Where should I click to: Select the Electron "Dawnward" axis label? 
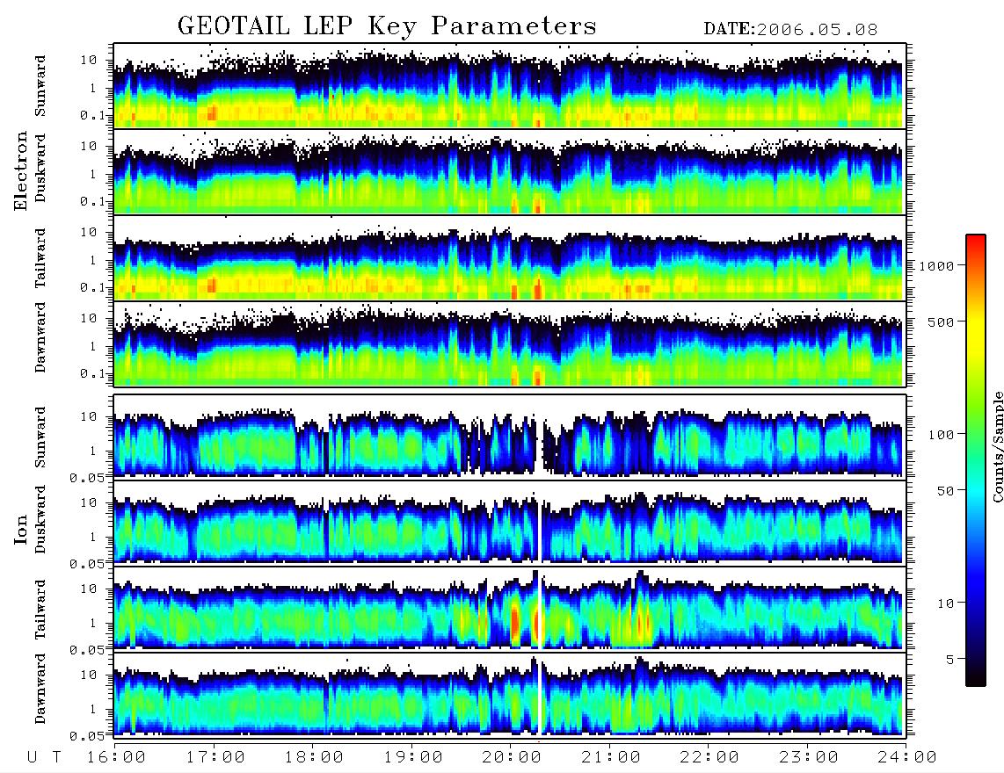40,338
